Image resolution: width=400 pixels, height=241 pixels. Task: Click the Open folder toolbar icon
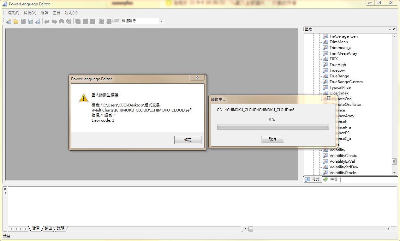coord(16,21)
